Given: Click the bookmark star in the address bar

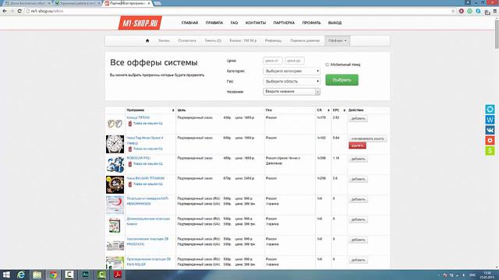Looking at the screenshot, I should click(453, 11).
